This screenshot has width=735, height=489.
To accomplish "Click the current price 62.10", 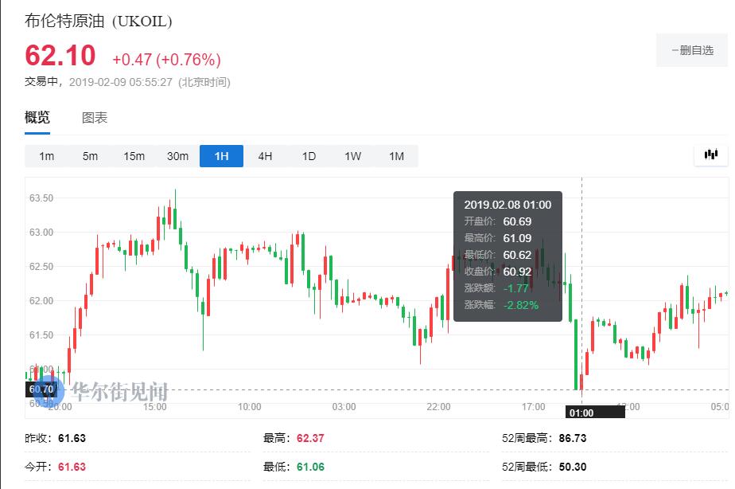I will tap(60, 57).
